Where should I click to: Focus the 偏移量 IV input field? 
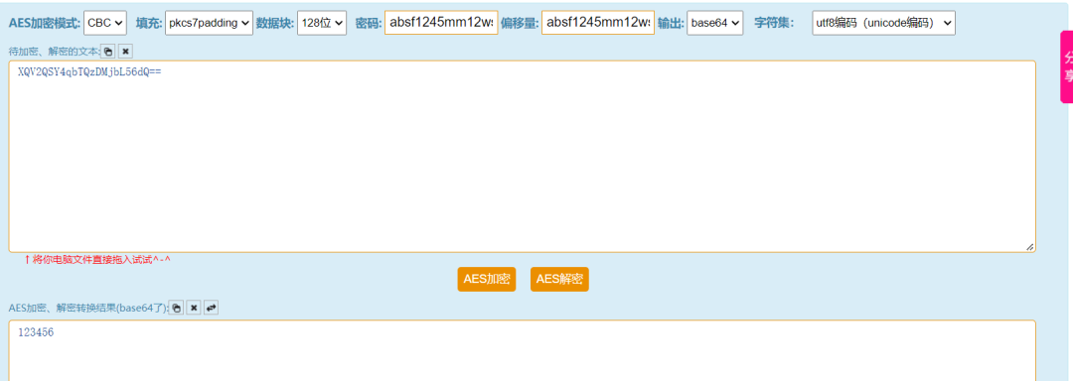(598, 23)
